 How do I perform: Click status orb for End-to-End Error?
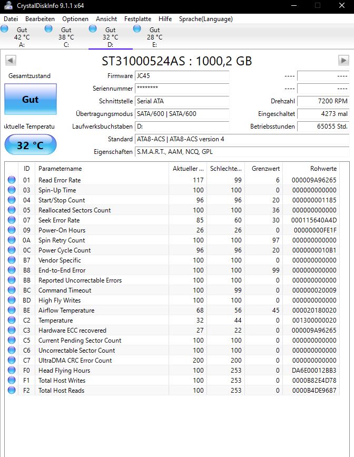pos(12,270)
